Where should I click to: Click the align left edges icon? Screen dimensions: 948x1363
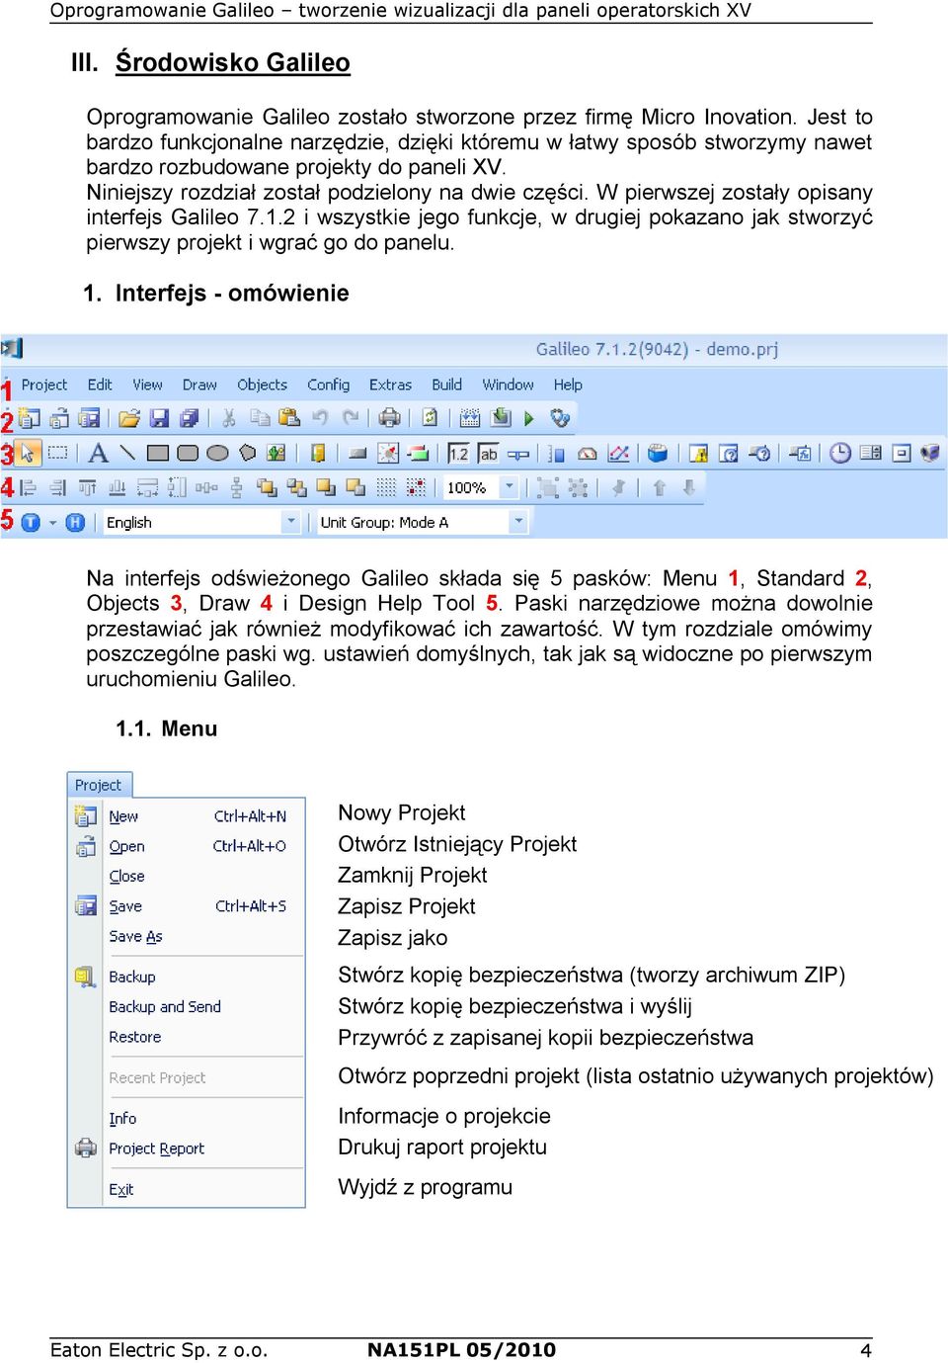tap(28, 487)
